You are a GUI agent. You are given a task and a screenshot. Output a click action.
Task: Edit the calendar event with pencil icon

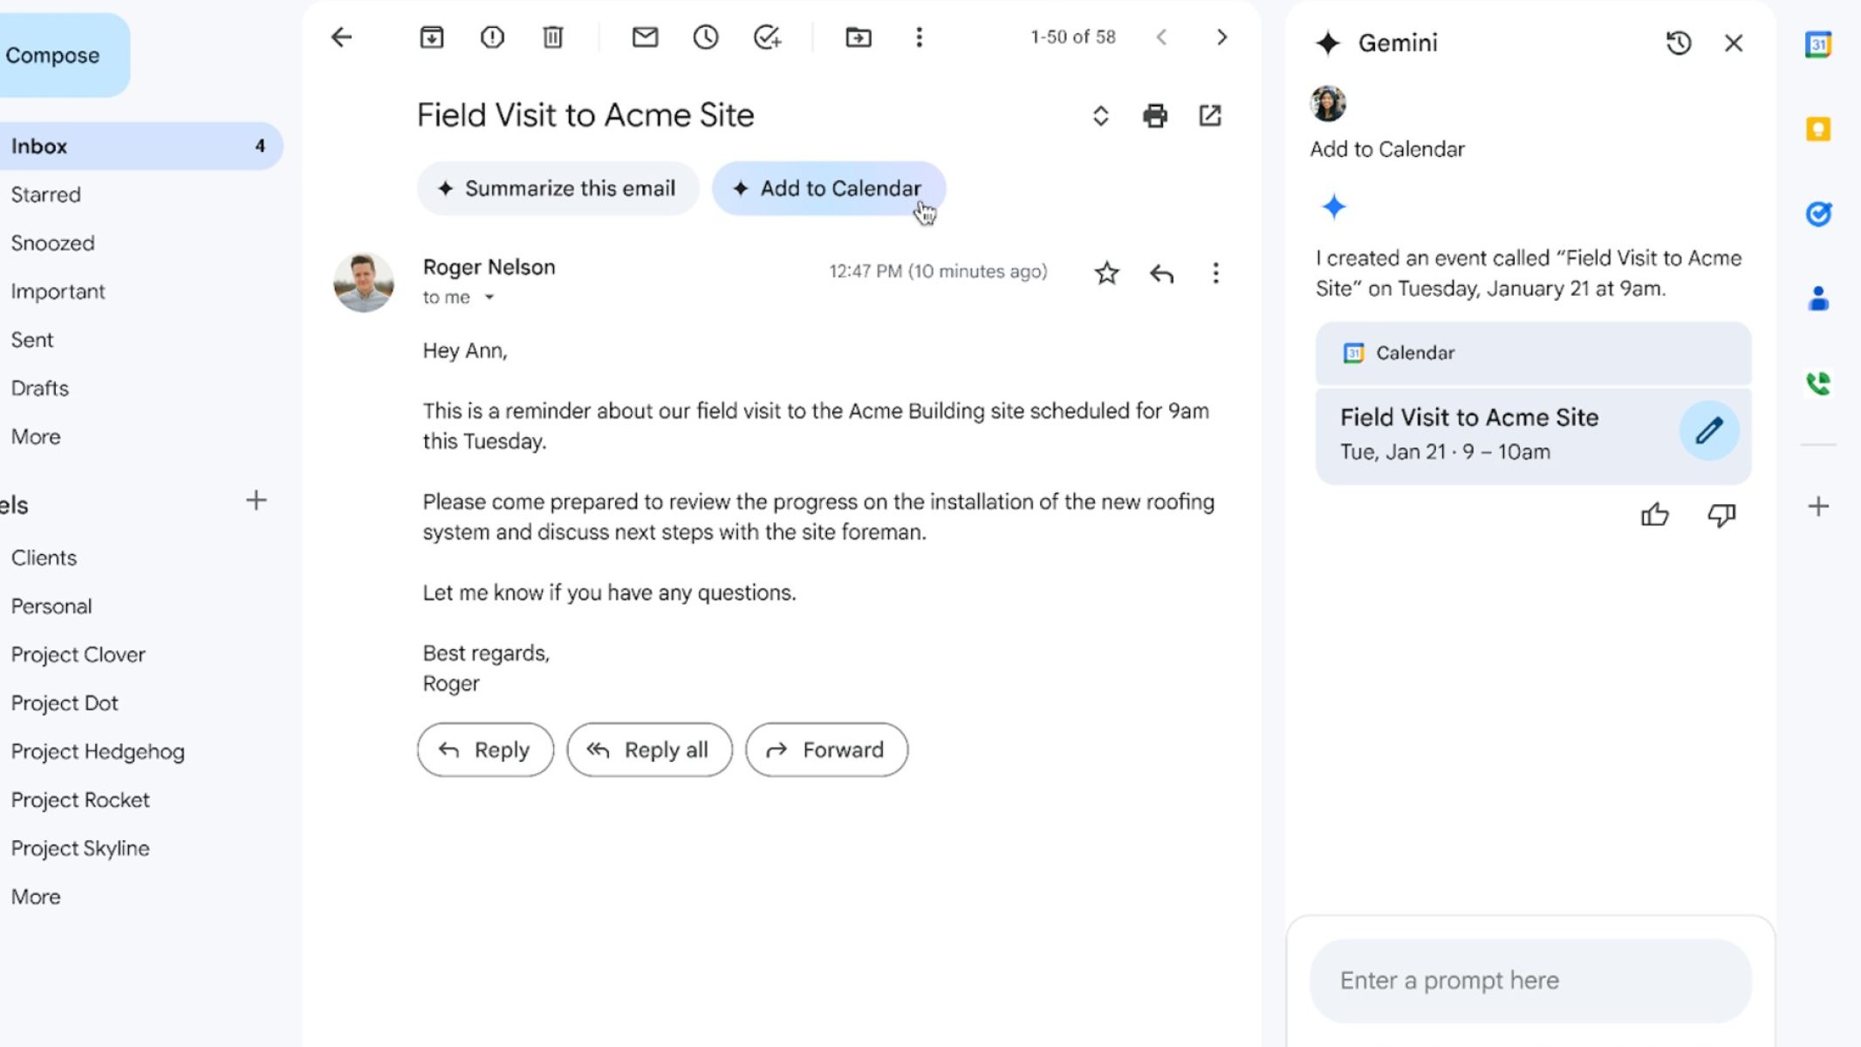click(1708, 430)
